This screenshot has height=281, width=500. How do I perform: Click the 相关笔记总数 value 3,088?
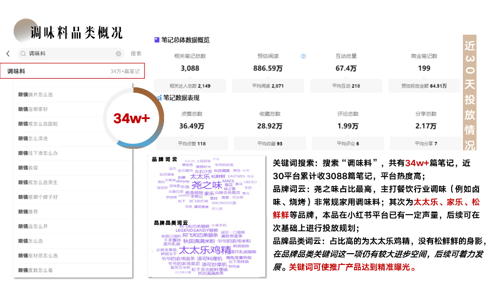coord(190,68)
